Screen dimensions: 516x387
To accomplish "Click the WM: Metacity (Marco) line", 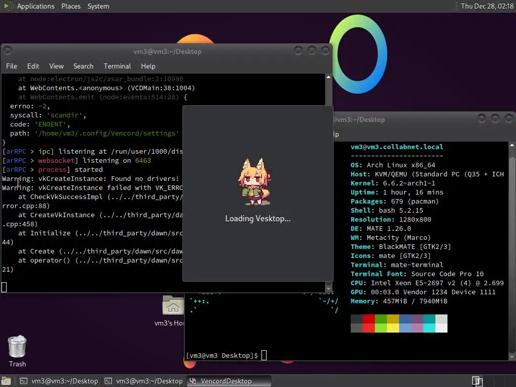I will tap(391, 238).
